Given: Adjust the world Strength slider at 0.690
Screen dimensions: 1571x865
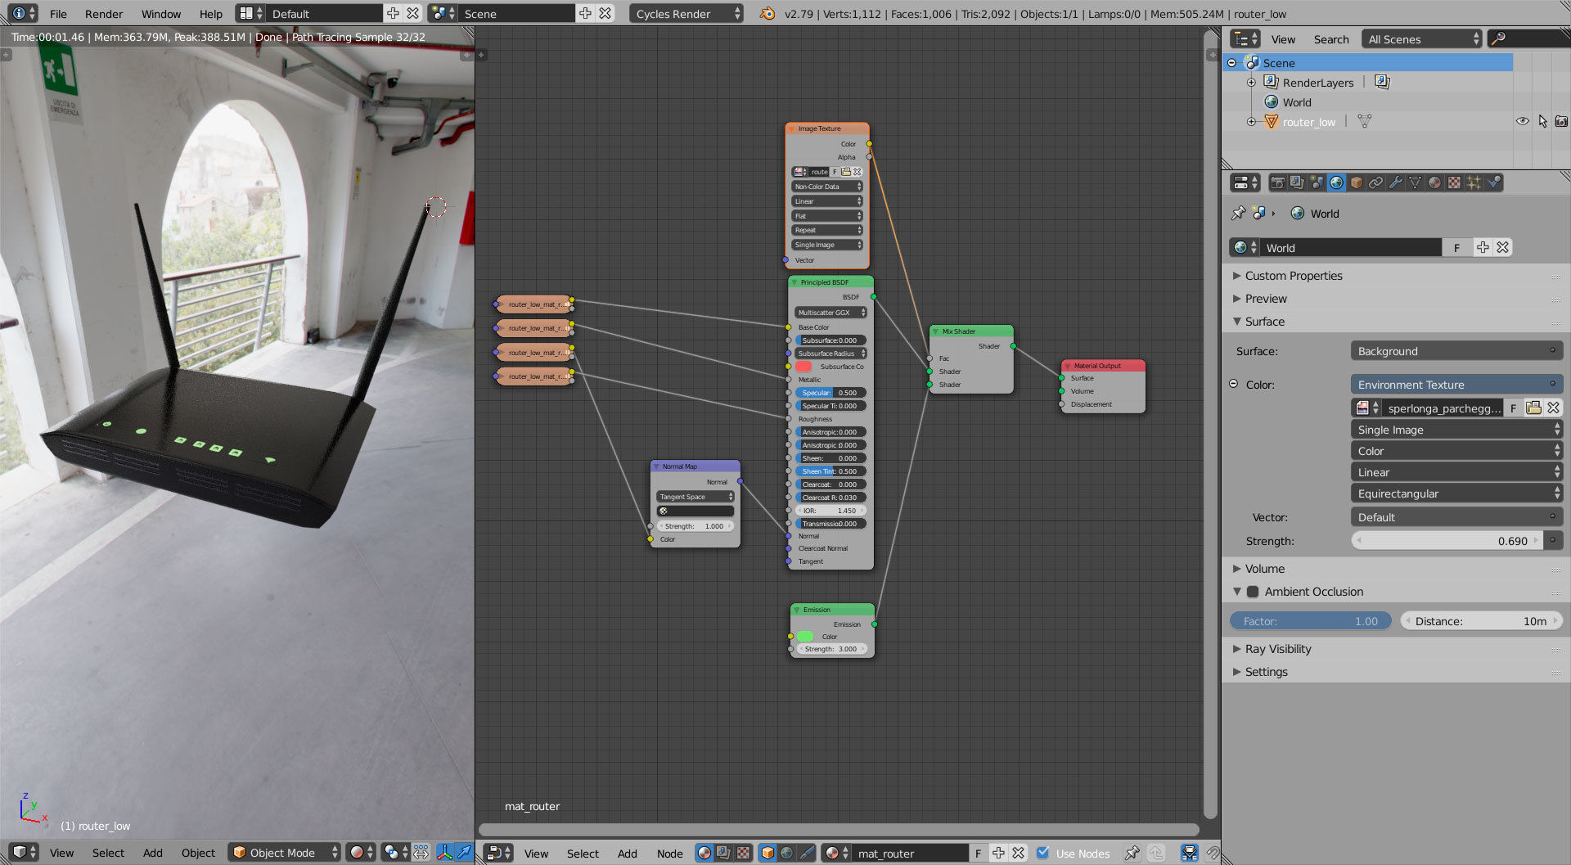Looking at the screenshot, I should point(1447,541).
